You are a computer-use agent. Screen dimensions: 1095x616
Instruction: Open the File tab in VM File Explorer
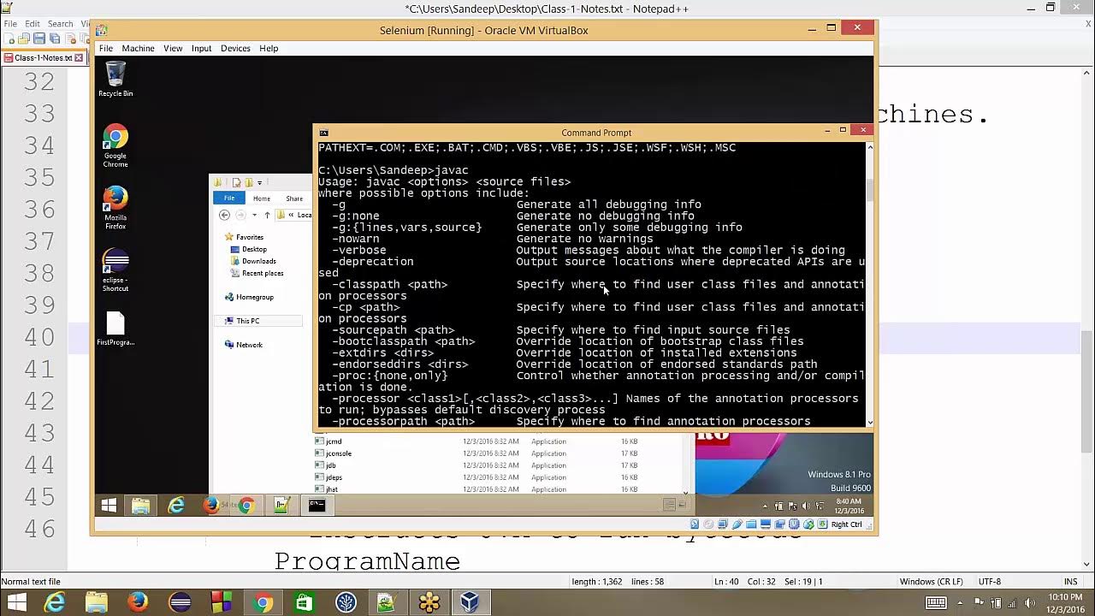tap(229, 198)
